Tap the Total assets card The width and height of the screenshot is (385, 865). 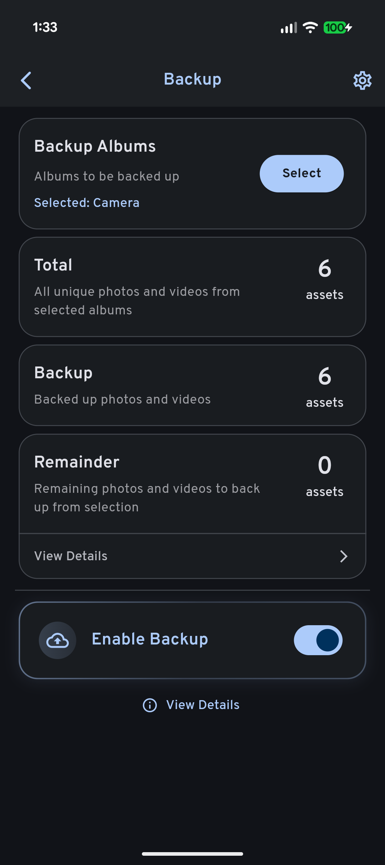click(x=192, y=287)
